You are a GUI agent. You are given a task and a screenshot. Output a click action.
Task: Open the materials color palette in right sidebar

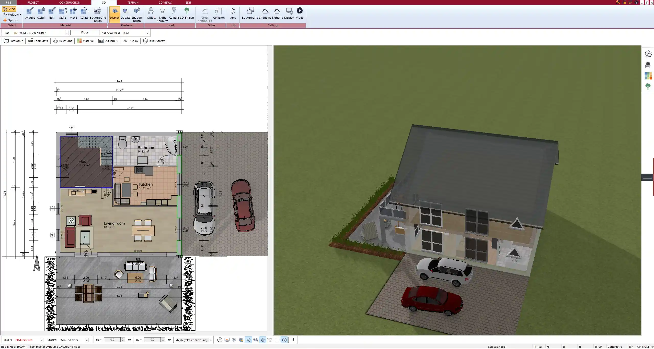click(648, 76)
